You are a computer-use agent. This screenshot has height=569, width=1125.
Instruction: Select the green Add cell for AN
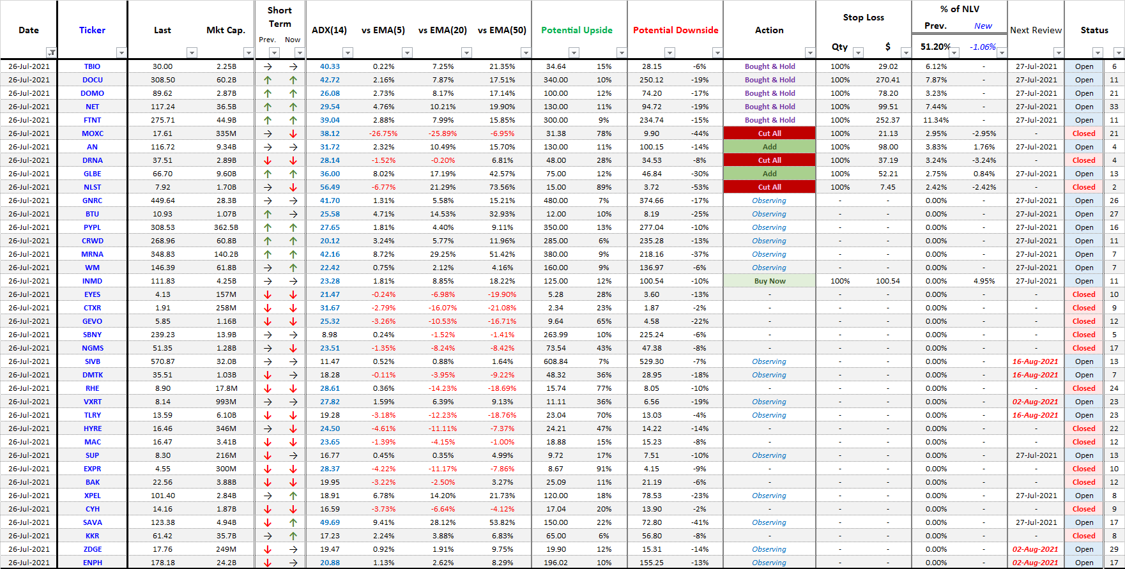[x=769, y=147]
